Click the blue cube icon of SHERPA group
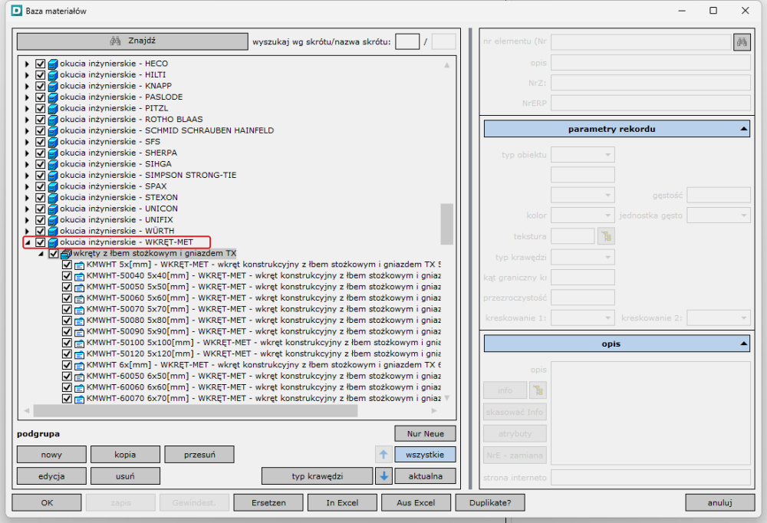 coord(53,153)
